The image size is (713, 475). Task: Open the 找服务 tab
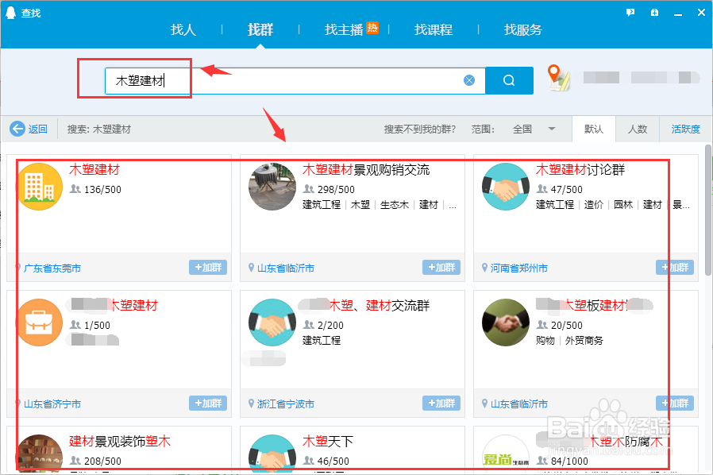[523, 29]
